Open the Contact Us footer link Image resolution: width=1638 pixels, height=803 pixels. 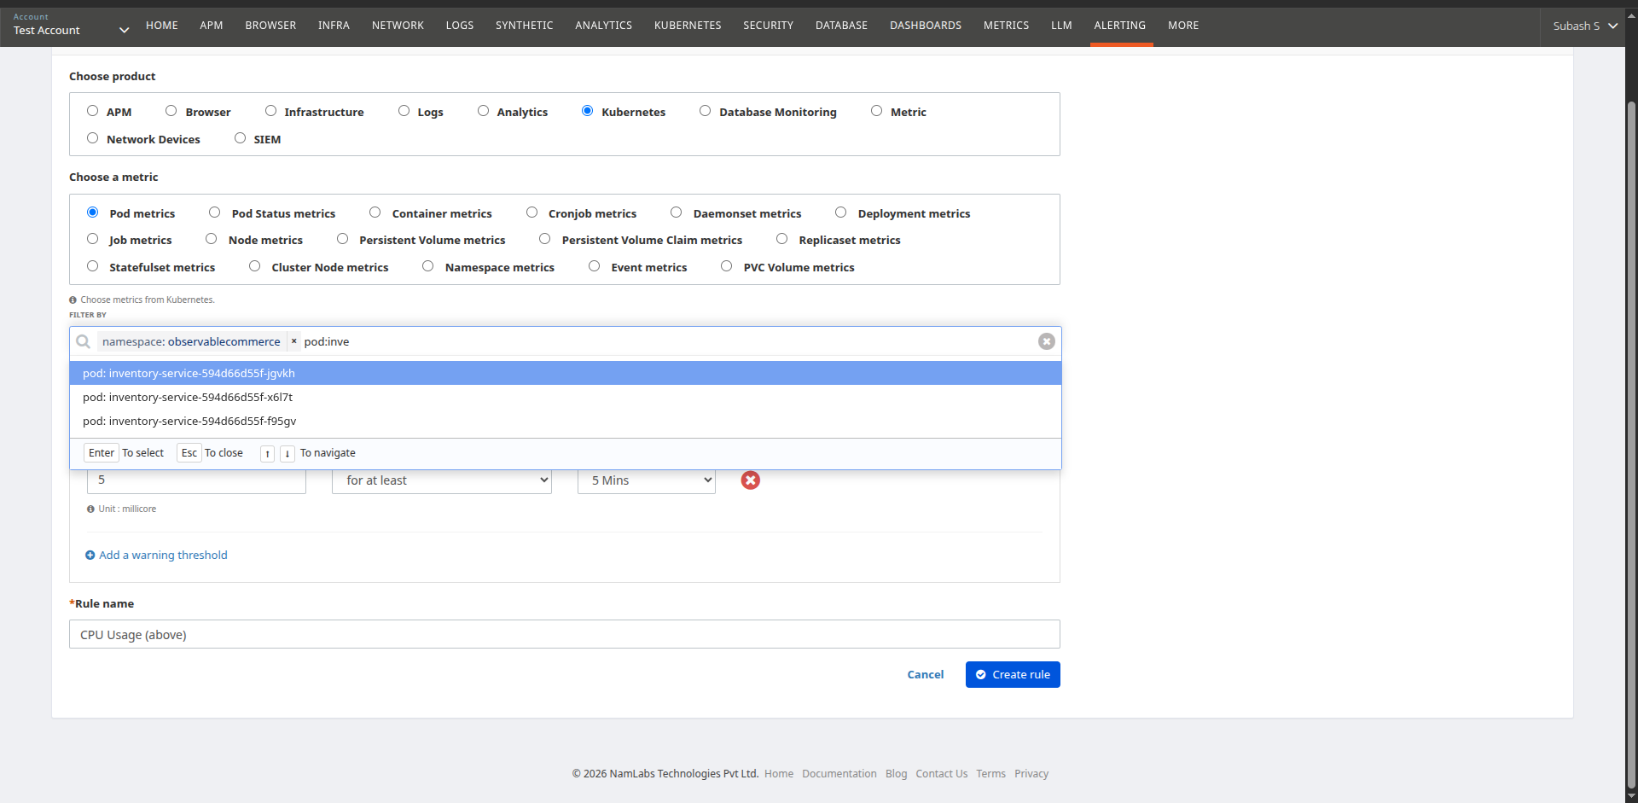[x=942, y=774]
